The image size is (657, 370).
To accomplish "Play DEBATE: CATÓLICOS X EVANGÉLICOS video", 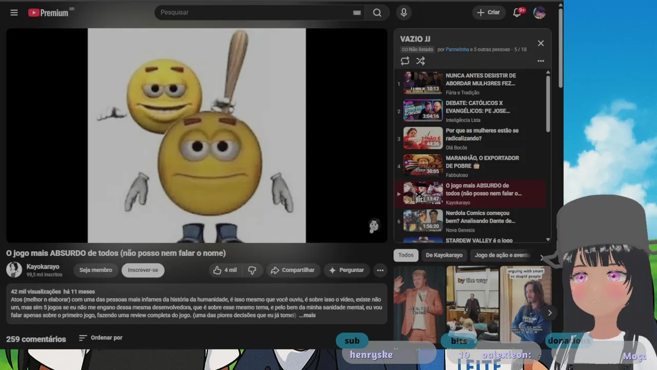I will point(470,111).
